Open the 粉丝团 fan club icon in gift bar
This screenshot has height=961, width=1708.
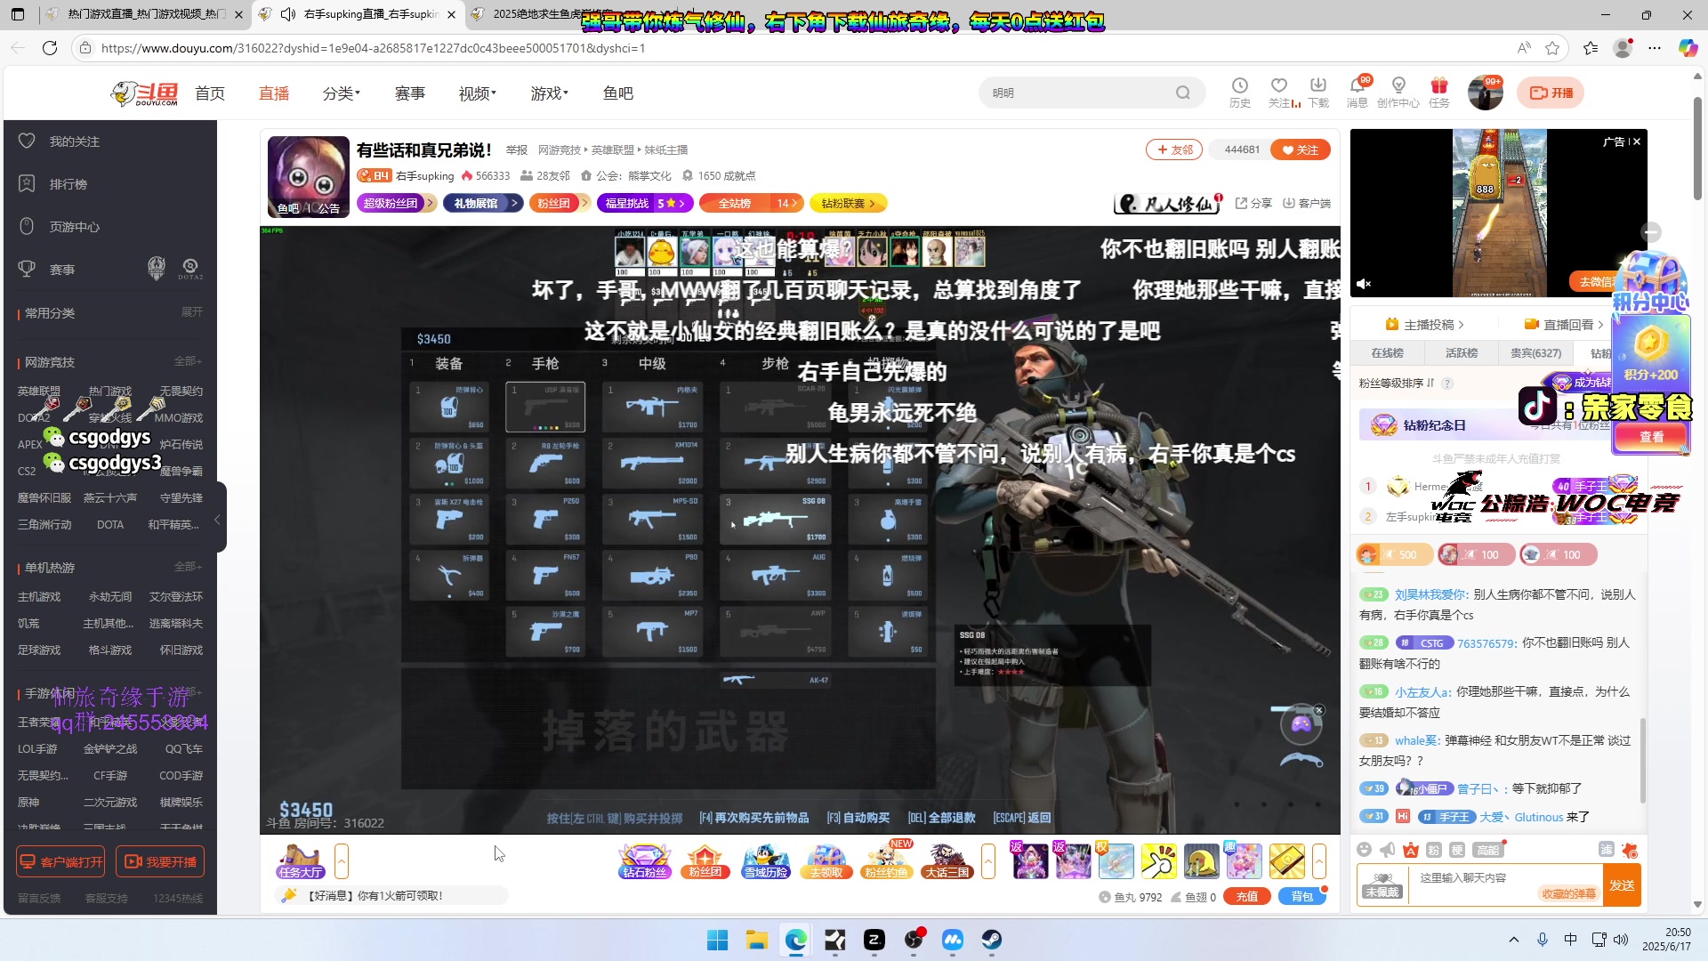coord(705,861)
